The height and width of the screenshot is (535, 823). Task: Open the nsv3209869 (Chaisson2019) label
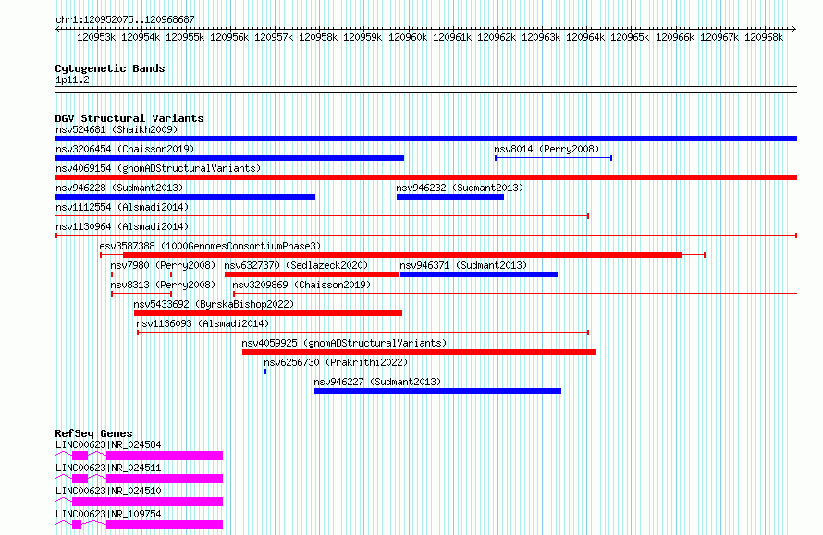click(x=301, y=285)
